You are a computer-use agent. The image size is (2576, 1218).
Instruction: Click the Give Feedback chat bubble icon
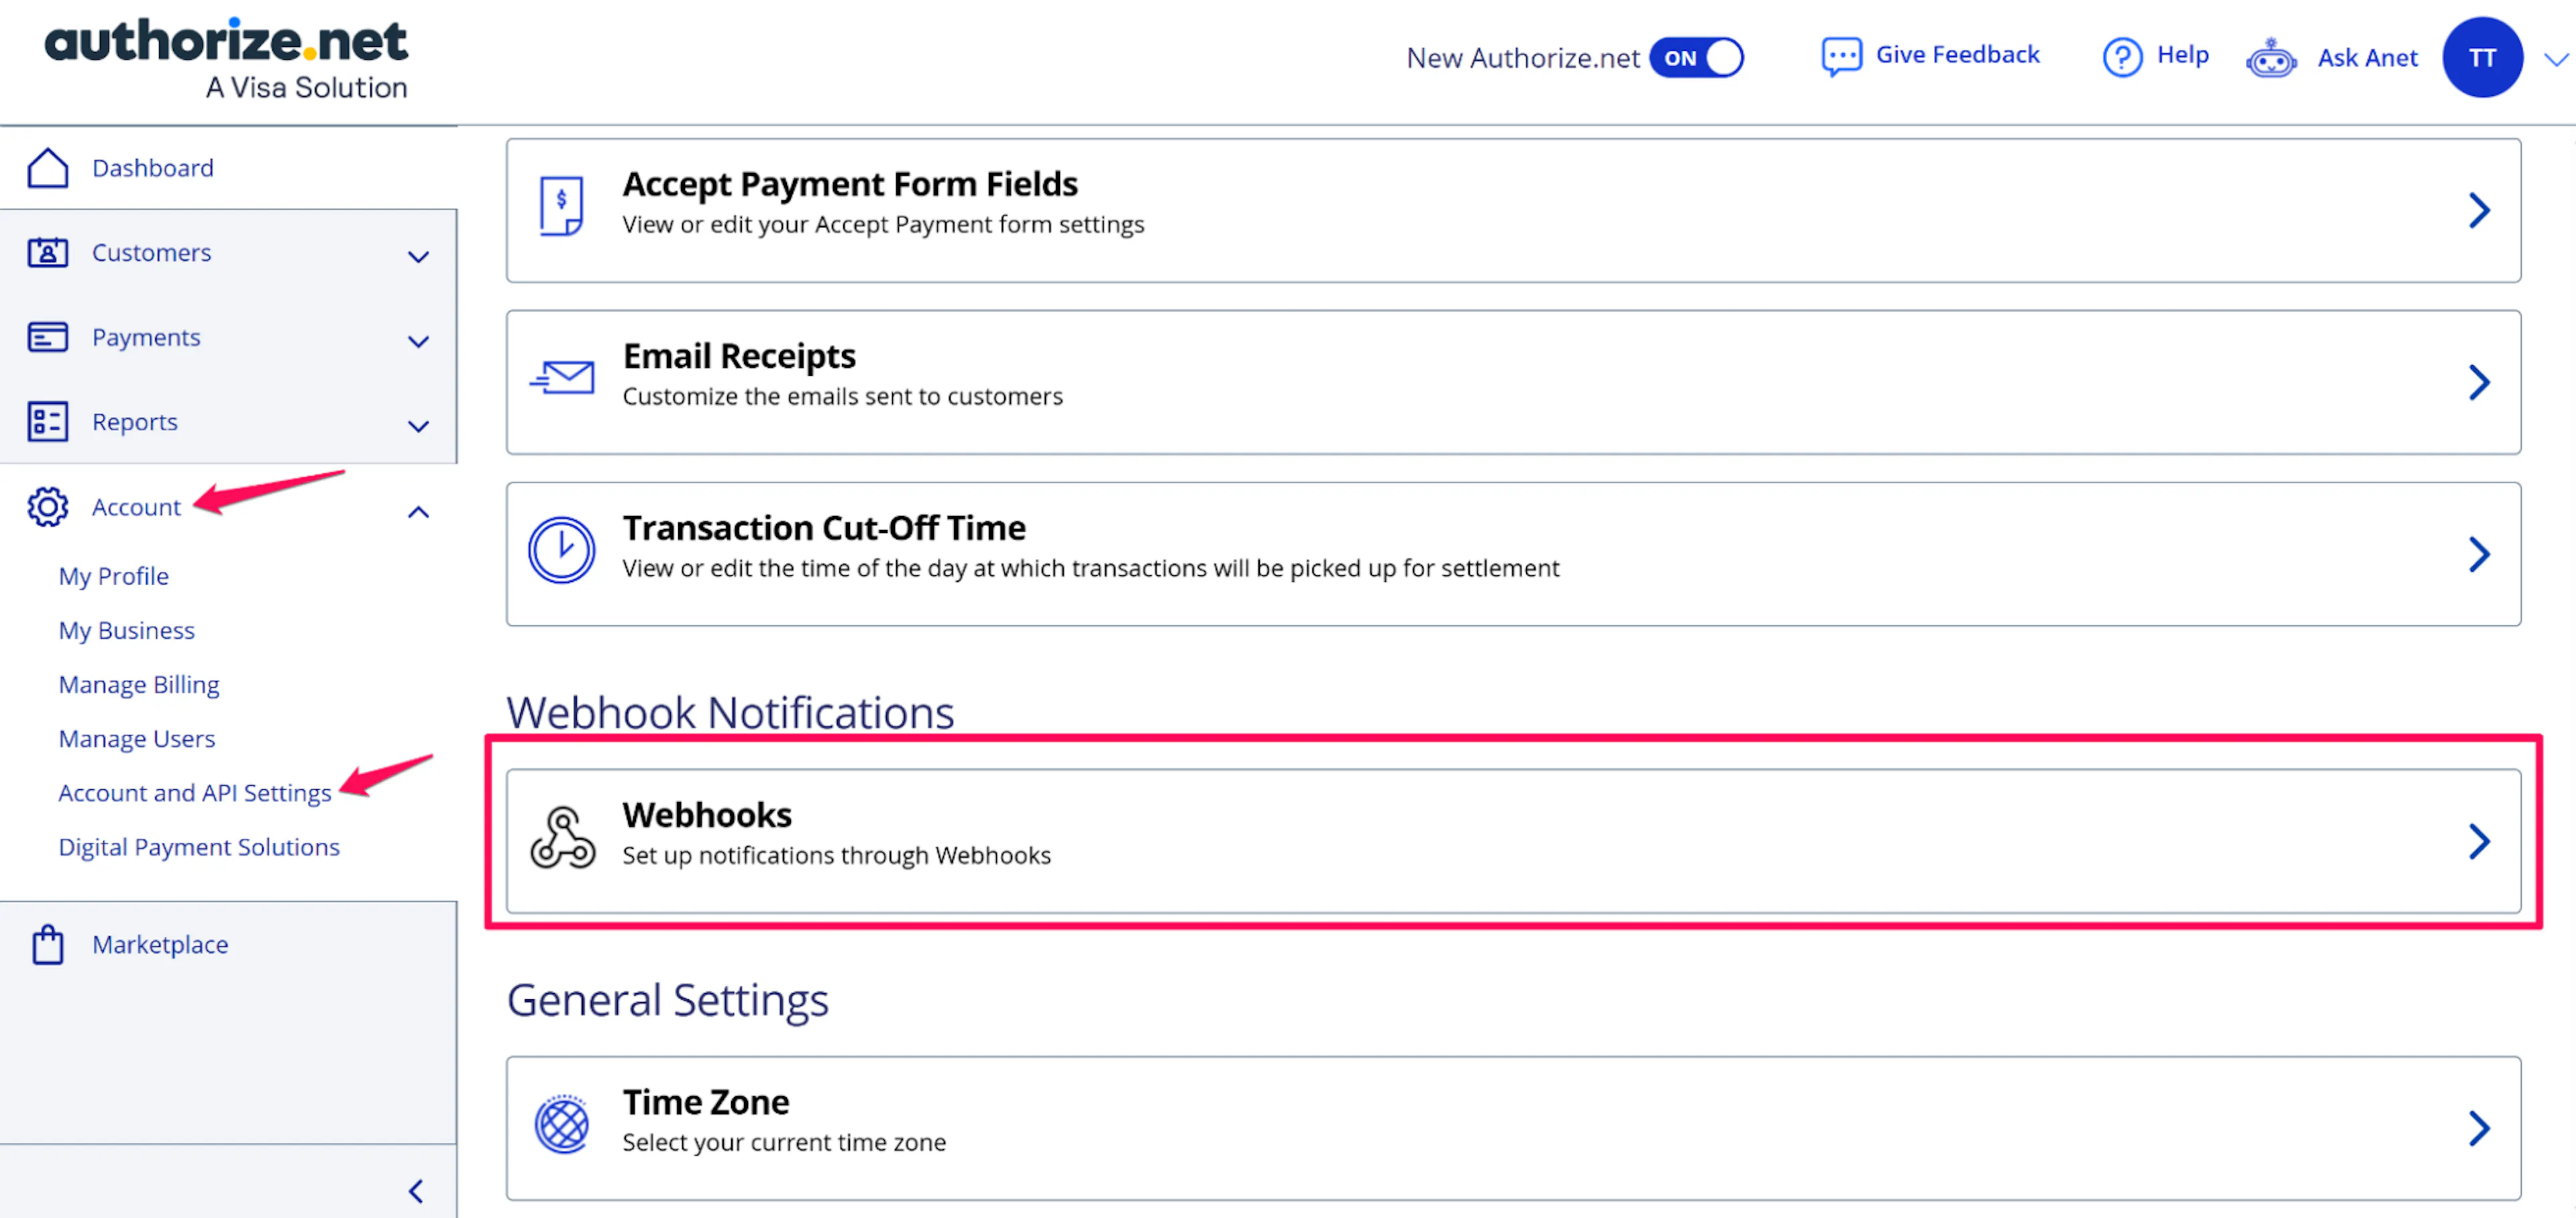[1840, 57]
